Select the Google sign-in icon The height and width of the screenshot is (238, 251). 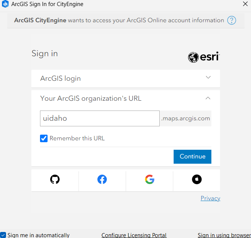coord(149,180)
